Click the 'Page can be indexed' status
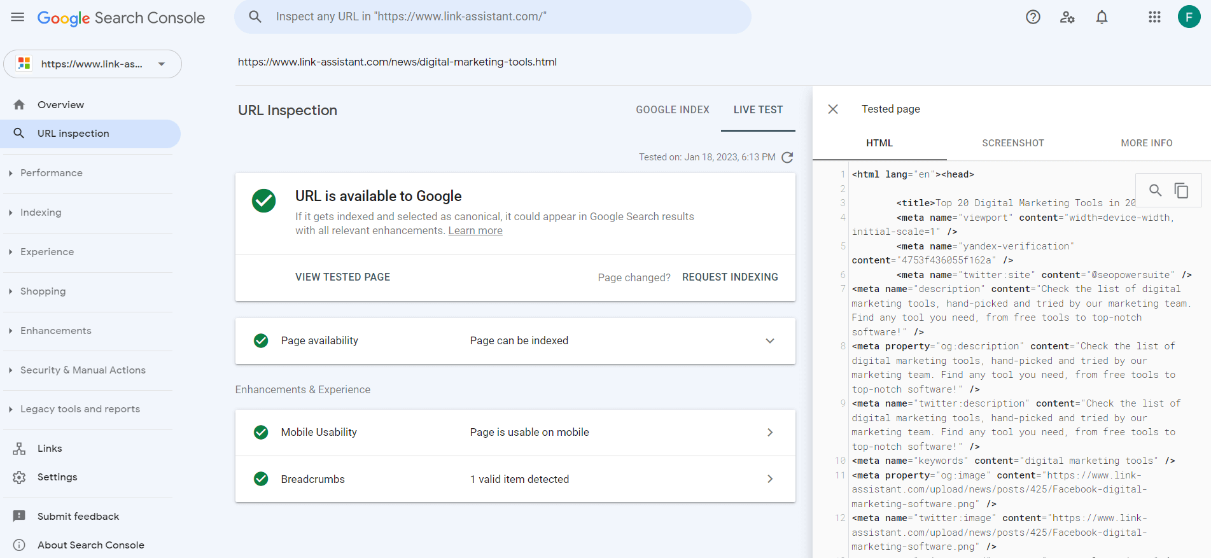This screenshot has height=558, width=1211. [x=519, y=341]
